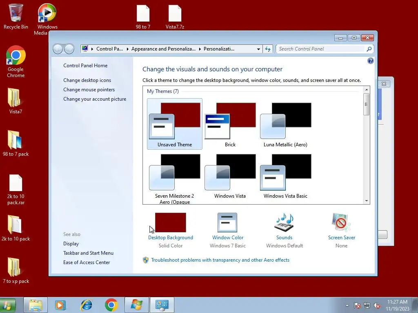Viewport: 418px width, 313px height.
Task: Expand the address bar history dropdown
Action: tap(258, 49)
